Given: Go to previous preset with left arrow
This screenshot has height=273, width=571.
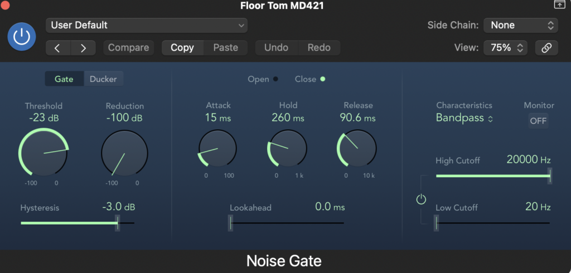Looking at the screenshot, I should pos(57,48).
